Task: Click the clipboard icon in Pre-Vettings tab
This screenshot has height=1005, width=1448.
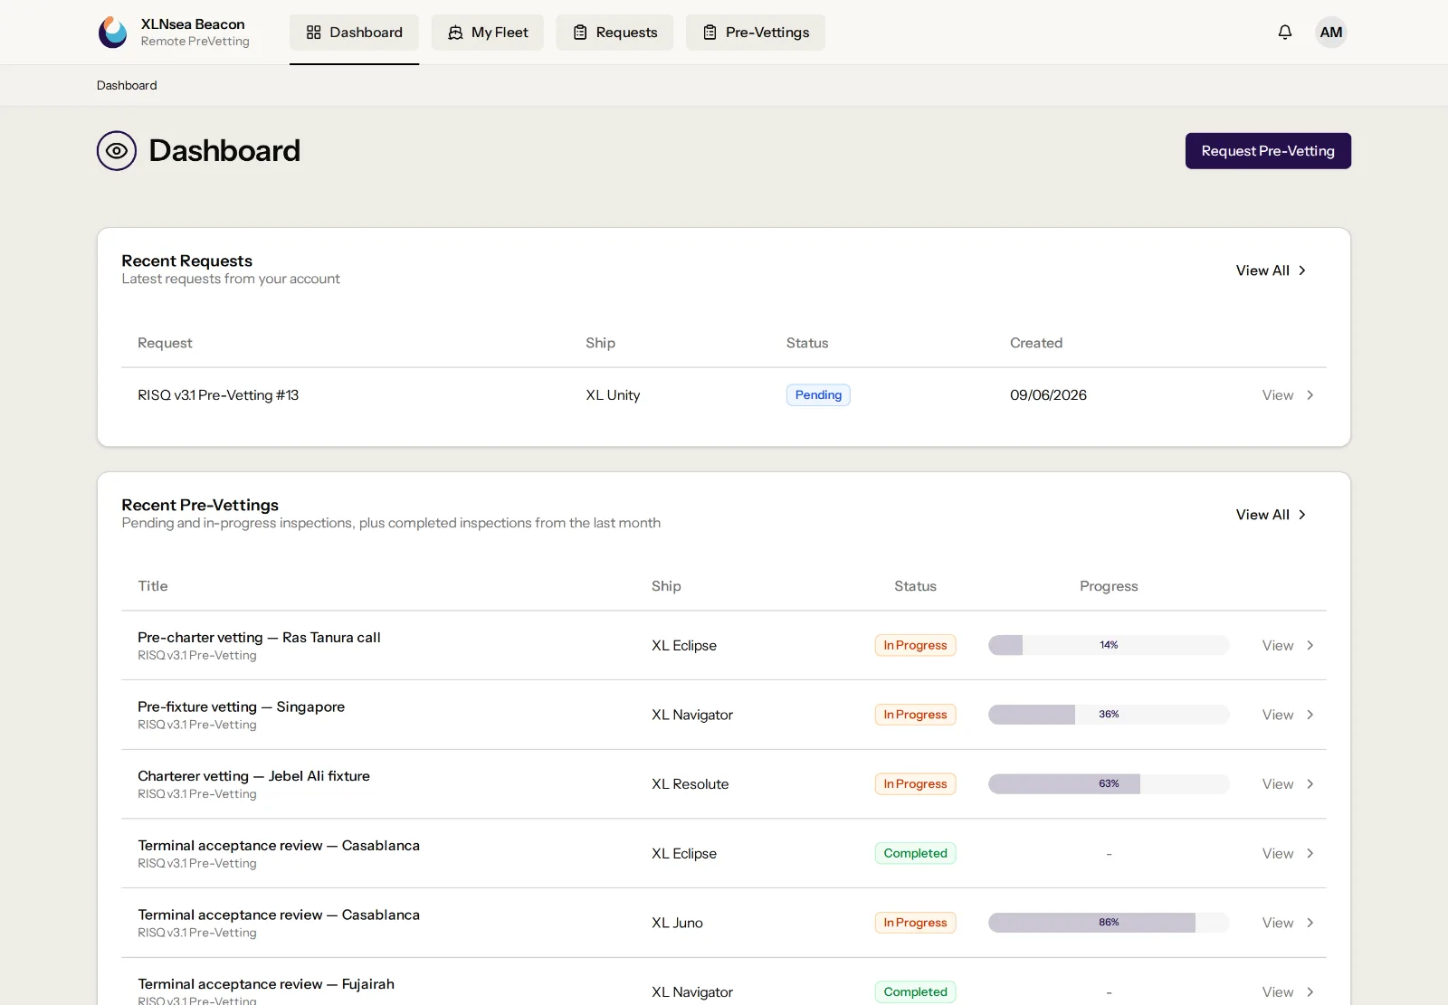Action: point(710,33)
